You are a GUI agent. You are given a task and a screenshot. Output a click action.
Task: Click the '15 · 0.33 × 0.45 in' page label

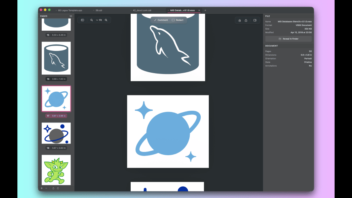coord(56,35)
